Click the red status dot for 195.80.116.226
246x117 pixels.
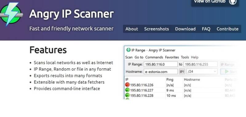point(127,85)
